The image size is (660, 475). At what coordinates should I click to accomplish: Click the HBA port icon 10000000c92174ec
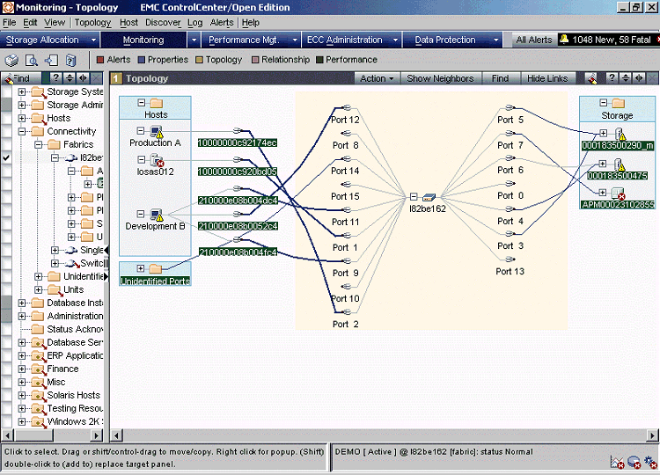pos(237,131)
